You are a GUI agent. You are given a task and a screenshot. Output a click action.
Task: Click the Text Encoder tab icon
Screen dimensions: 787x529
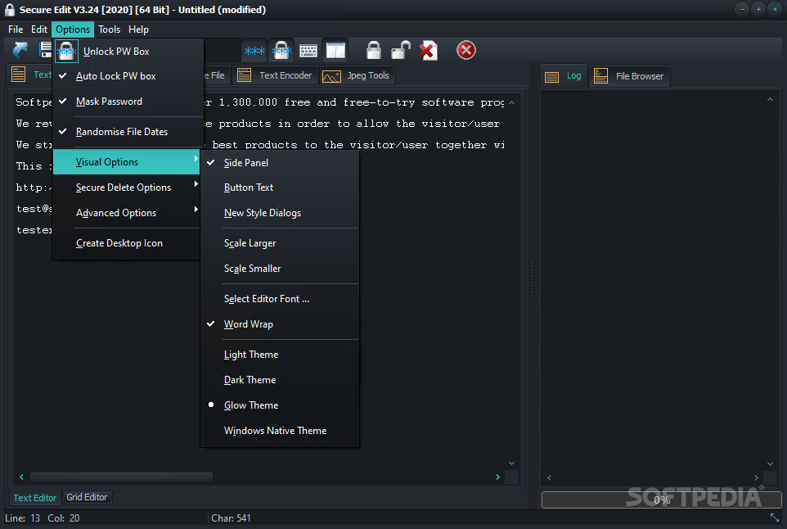coord(244,75)
